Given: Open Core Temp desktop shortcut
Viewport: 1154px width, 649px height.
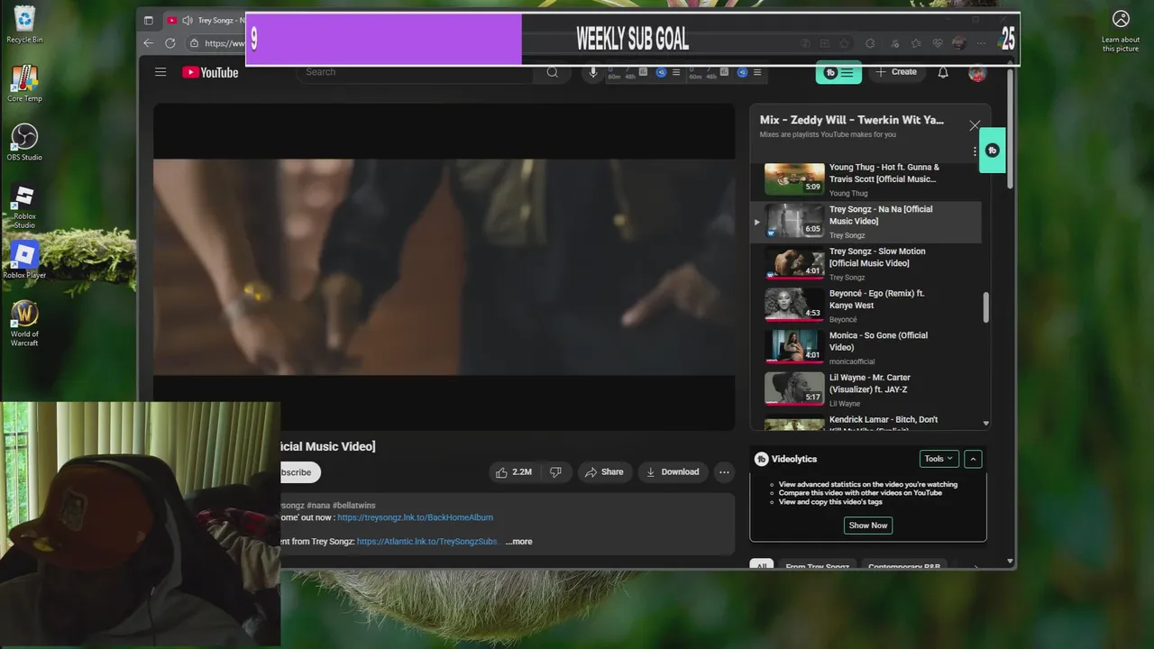Looking at the screenshot, I should point(24,83).
